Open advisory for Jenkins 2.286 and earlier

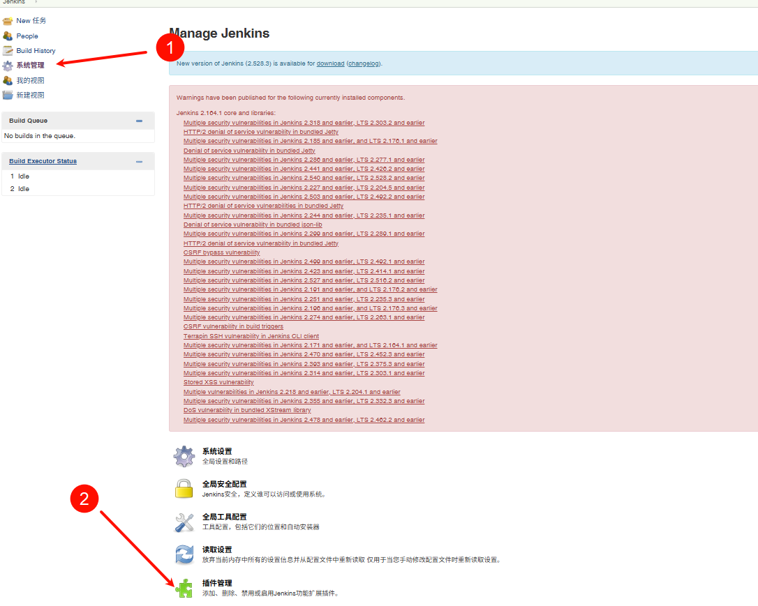304,160
